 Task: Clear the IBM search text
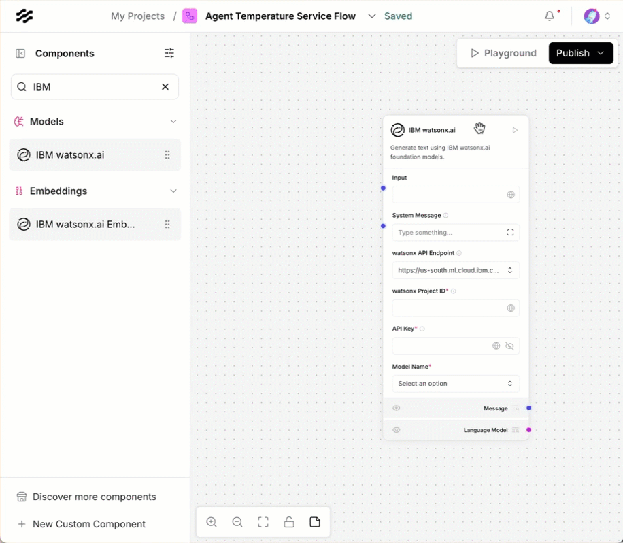click(165, 87)
